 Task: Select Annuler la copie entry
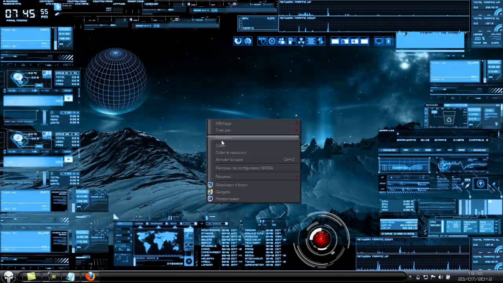254,160
